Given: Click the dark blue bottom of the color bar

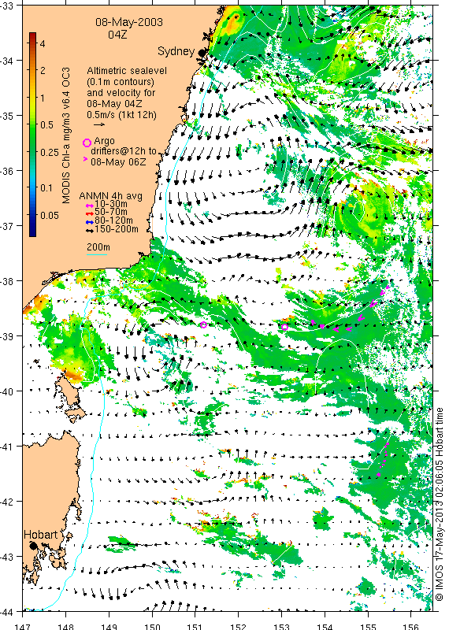Looking at the screenshot, I should pos(32,232).
